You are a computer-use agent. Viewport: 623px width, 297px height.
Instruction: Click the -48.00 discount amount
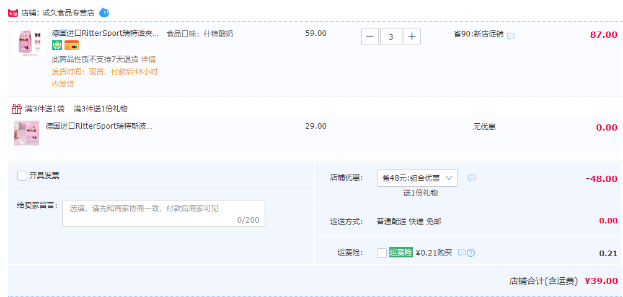point(601,179)
